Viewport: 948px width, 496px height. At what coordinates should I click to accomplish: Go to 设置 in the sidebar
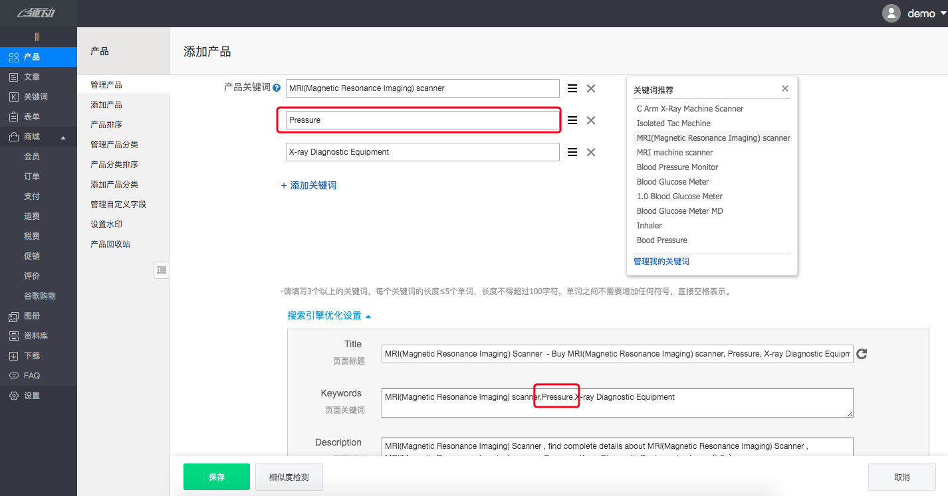click(32, 396)
